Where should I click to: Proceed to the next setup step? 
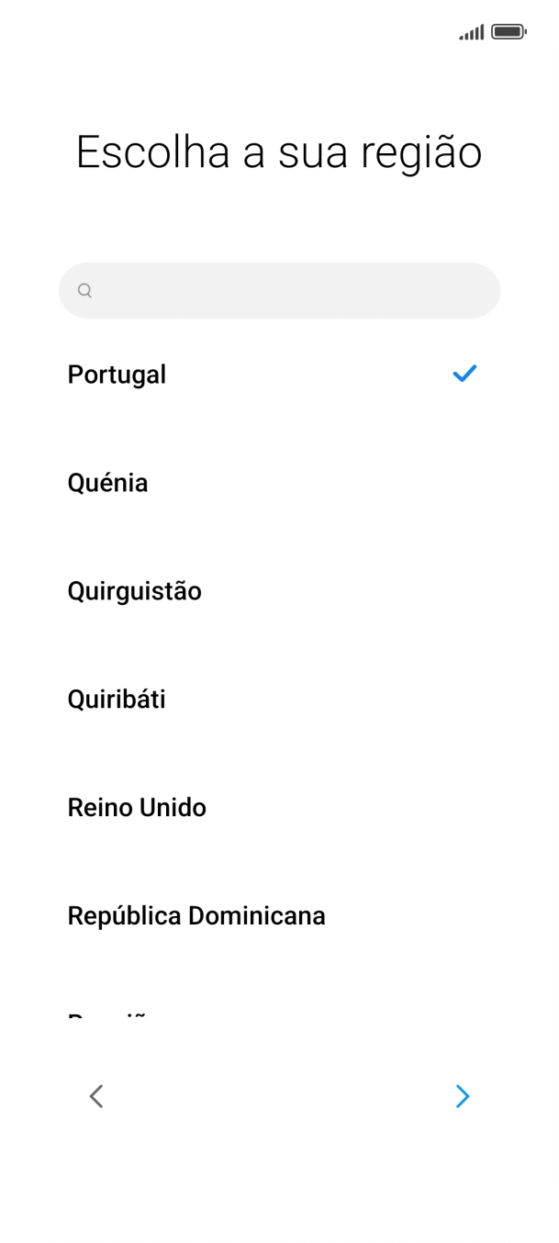[463, 1096]
